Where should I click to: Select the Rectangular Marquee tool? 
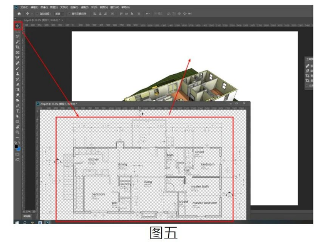(x=17, y=31)
